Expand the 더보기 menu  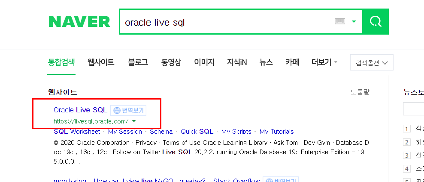tap(324, 62)
